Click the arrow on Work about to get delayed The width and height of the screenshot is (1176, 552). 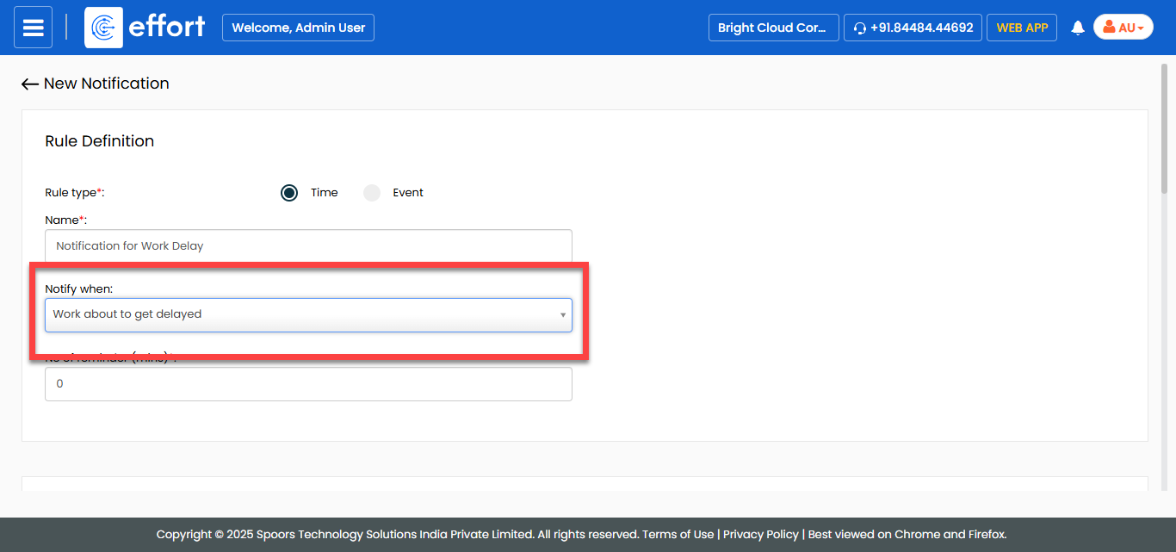pyautogui.click(x=563, y=315)
